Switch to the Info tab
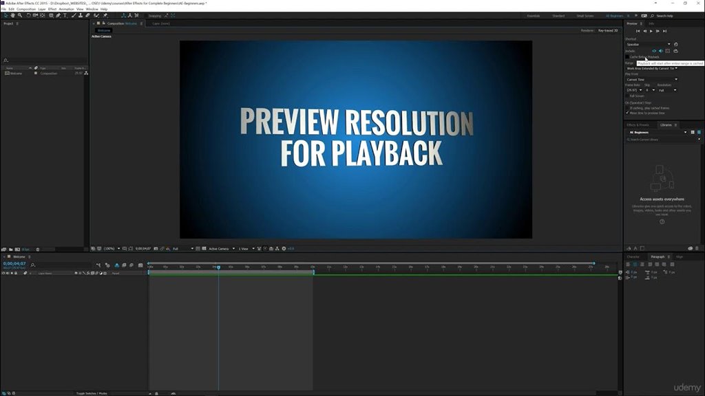Image resolution: width=705 pixels, height=396 pixels. point(651,23)
